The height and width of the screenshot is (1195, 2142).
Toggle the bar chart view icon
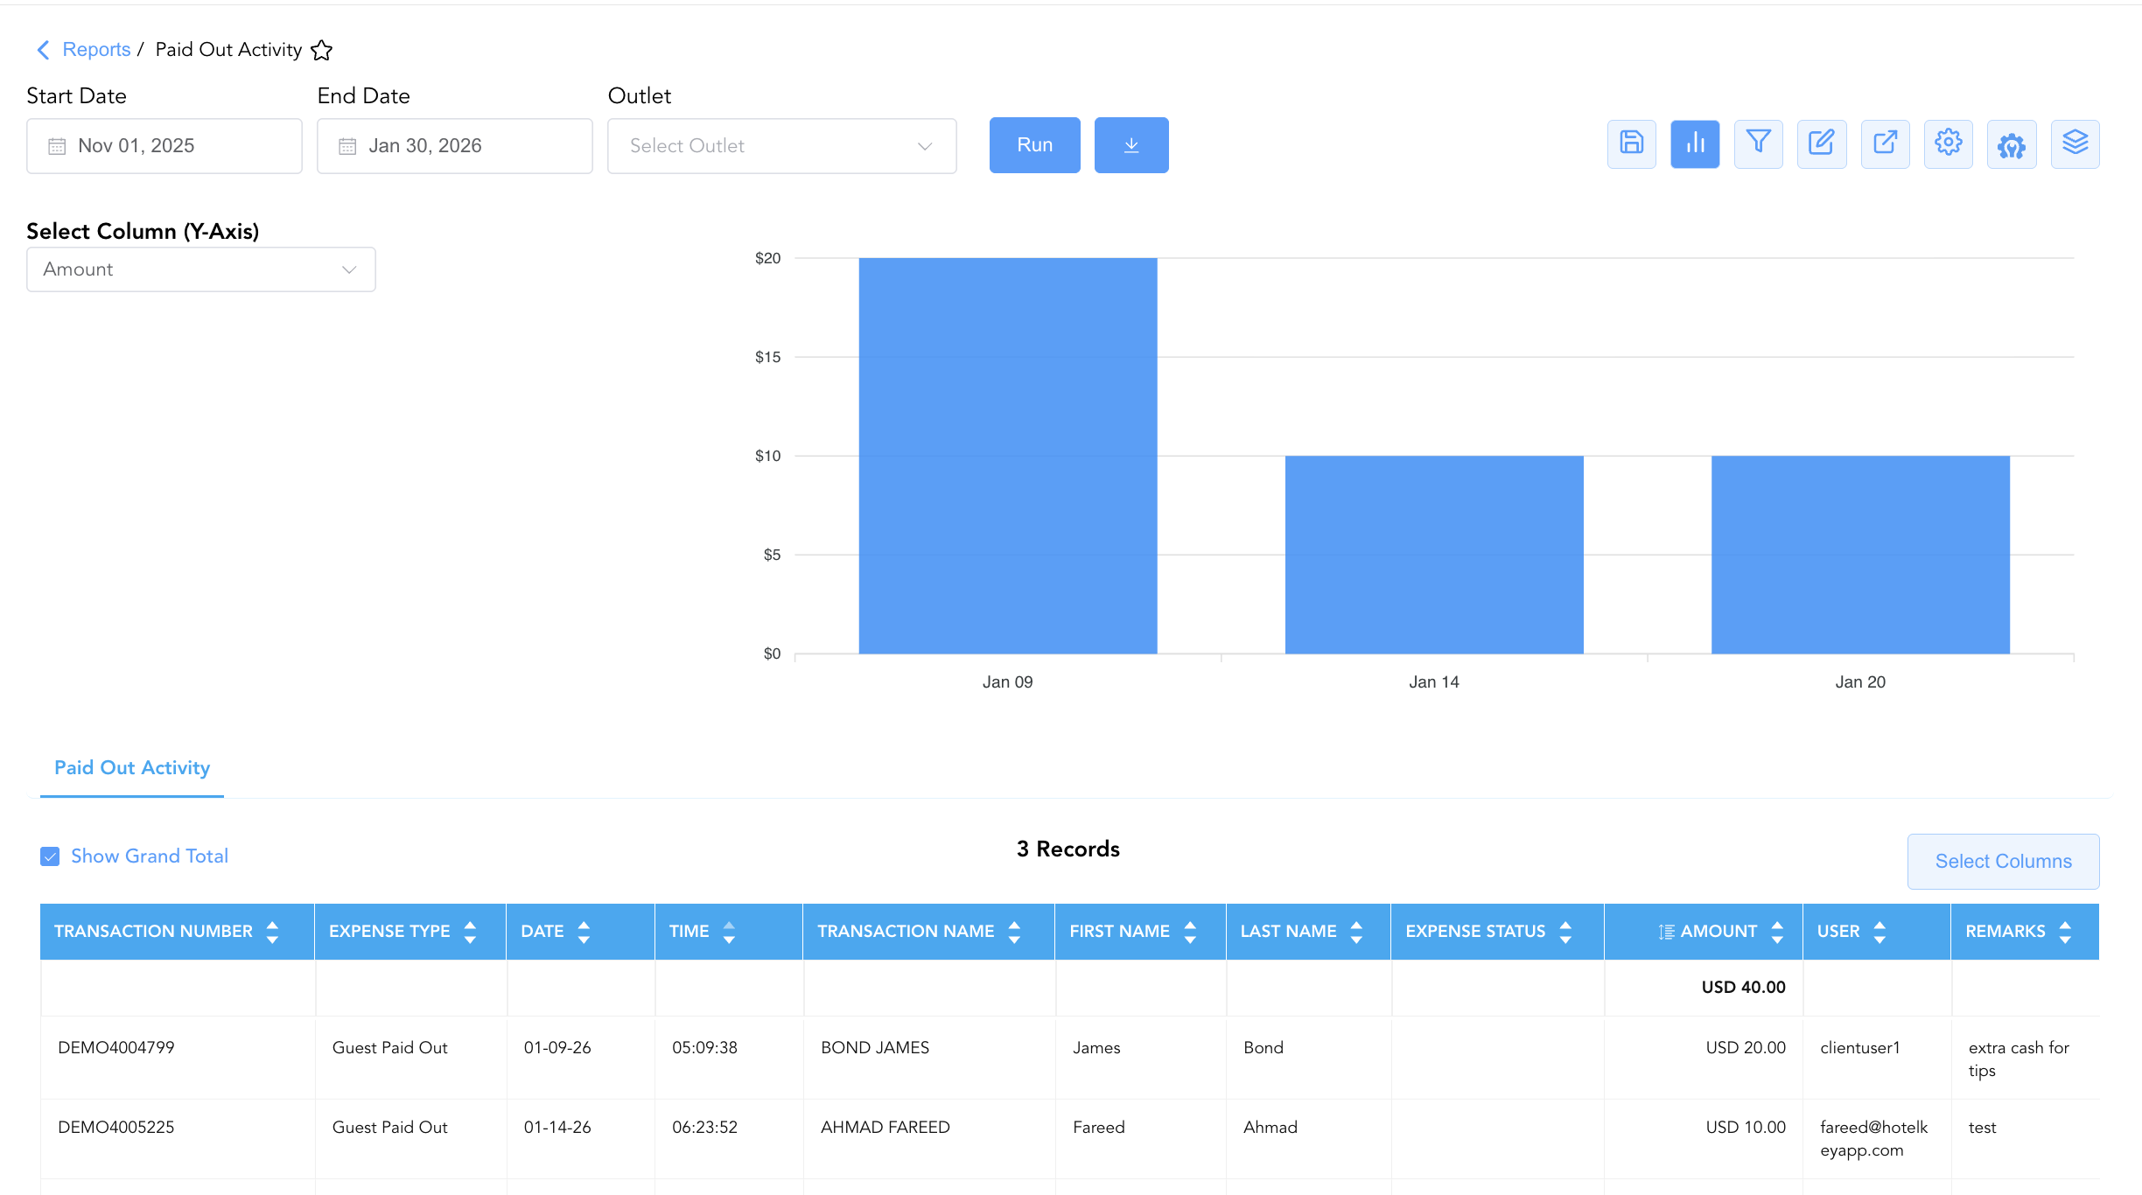tap(1695, 144)
